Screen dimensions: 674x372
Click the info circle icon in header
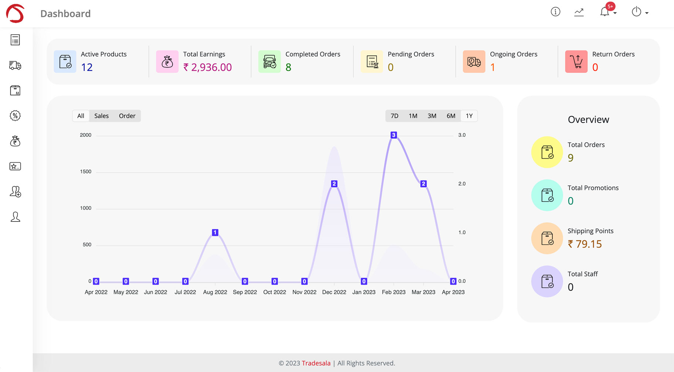(x=555, y=12)
